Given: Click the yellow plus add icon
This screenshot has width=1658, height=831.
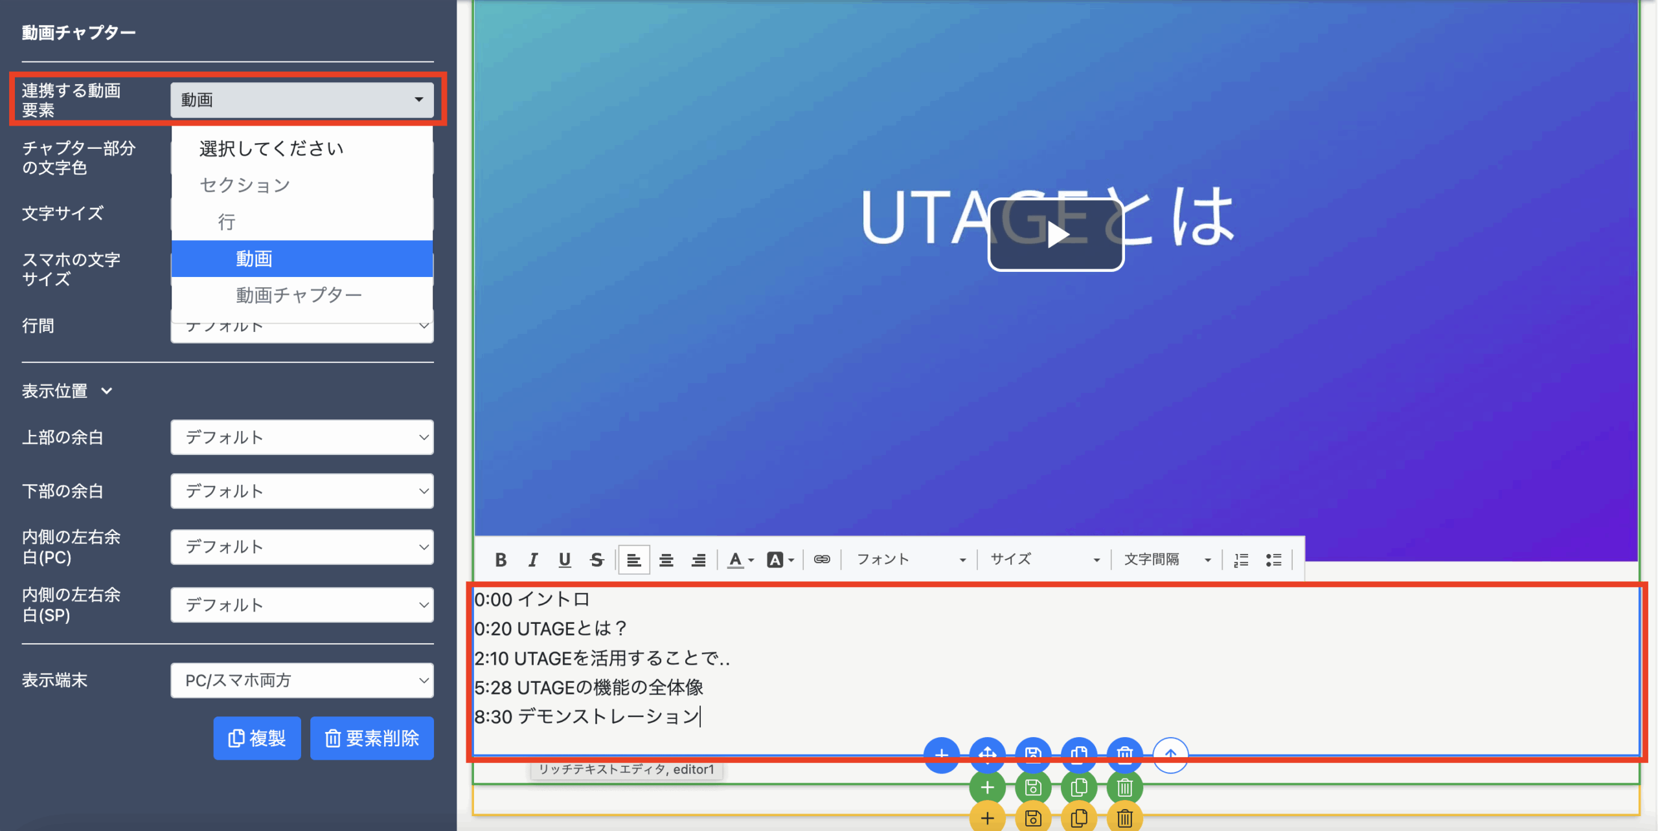Looking at the screenshot, I should (987, 818).
